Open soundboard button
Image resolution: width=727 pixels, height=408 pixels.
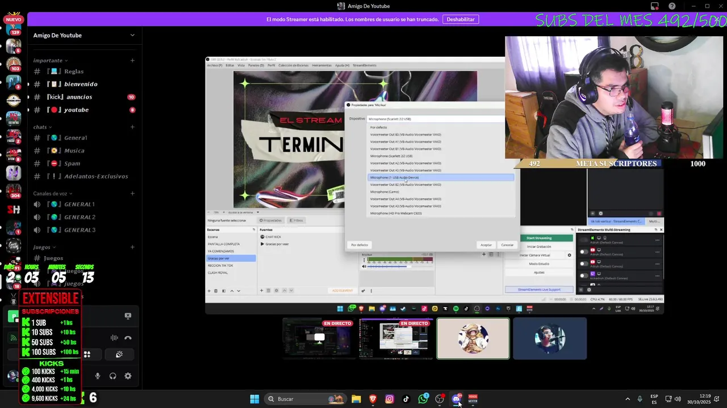[x=119, y=354]
